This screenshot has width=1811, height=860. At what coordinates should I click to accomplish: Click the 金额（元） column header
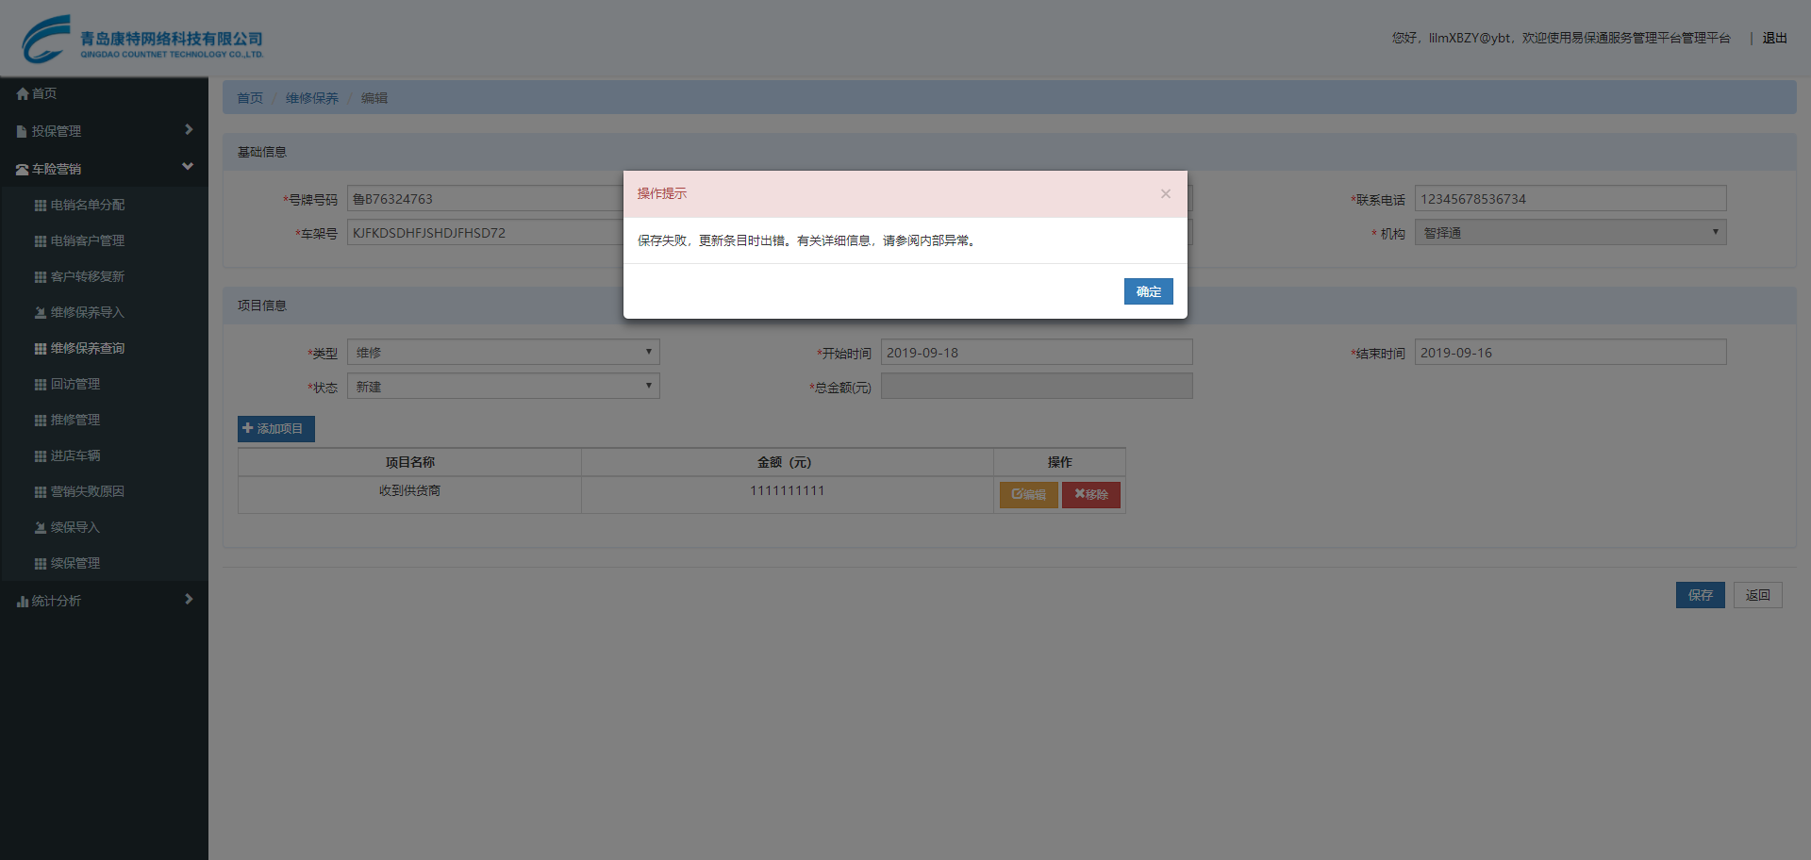click(787, 462)
